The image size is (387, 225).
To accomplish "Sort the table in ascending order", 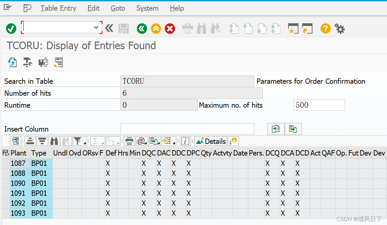I will tap(30, 141).
